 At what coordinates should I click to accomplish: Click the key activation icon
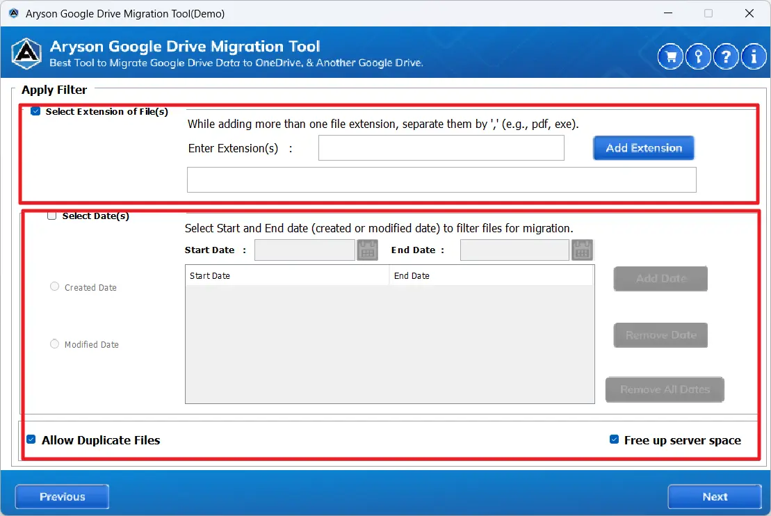(698, 56)
